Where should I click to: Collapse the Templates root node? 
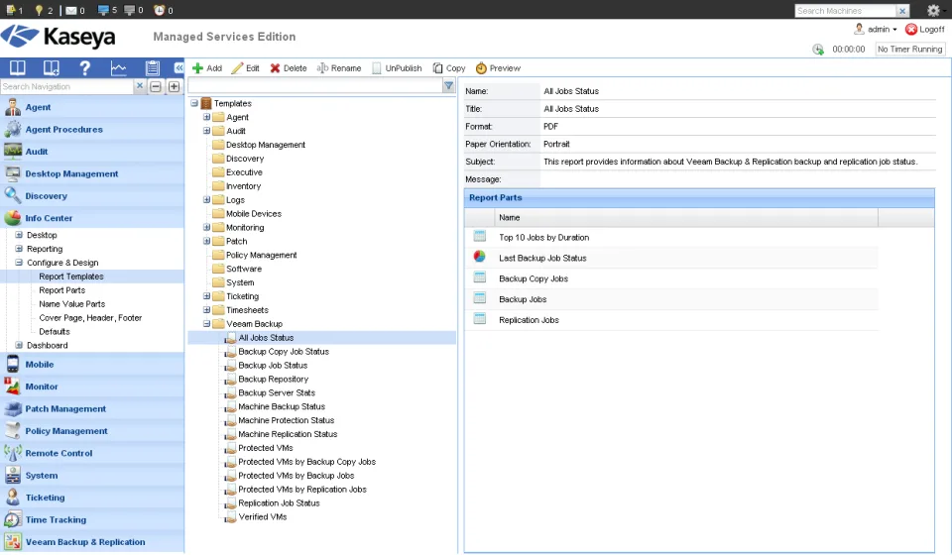click(194, 103)
